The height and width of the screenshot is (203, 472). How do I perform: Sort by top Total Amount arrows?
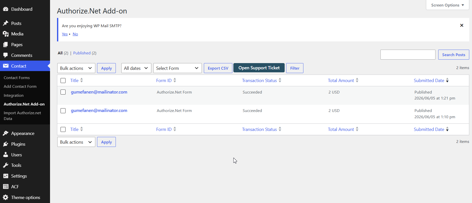[357, 80]
